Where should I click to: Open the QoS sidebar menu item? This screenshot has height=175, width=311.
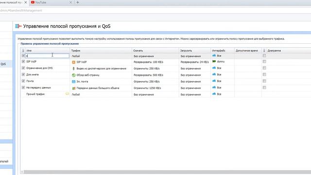coord(6,64)
